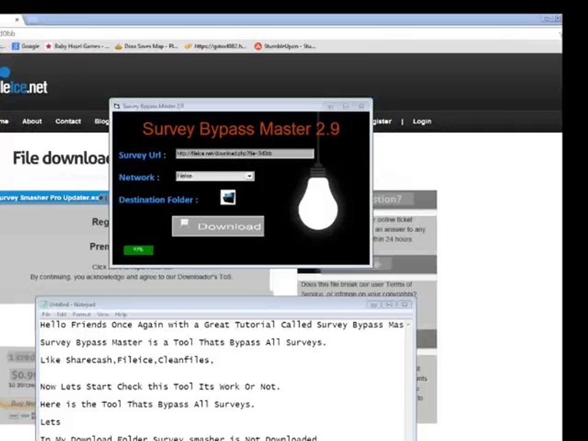Image resolution: width=588 pixels, height=441 pixels.
Task: Open Google bookmark in the bookmarks bar
Action: 26,46
